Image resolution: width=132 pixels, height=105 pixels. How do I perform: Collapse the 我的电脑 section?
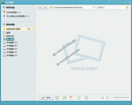[4, 24]
